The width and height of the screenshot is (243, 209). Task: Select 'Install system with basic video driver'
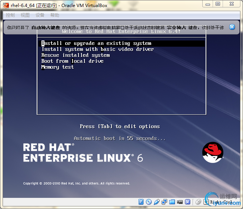point(98,49)
